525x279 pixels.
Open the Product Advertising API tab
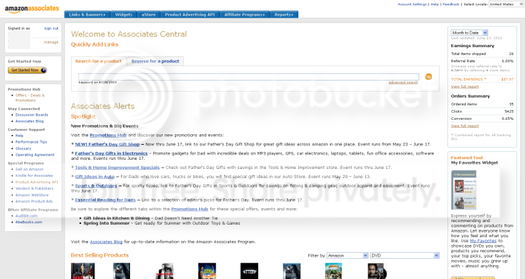pyautogui.click(x=190, y=14)
